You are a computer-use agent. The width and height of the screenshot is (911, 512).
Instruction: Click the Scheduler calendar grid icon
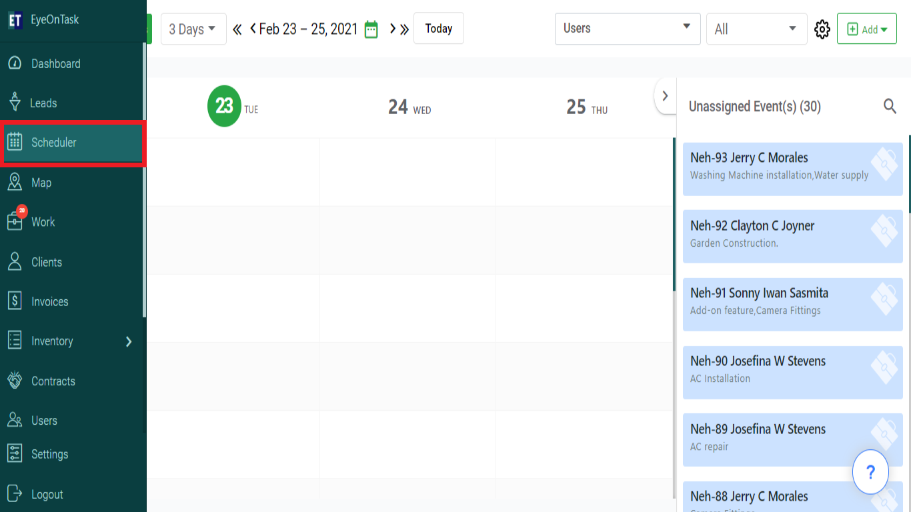[x=15, y=142]
